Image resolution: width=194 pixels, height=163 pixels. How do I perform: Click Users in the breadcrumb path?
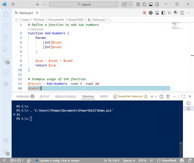(26, 20)
